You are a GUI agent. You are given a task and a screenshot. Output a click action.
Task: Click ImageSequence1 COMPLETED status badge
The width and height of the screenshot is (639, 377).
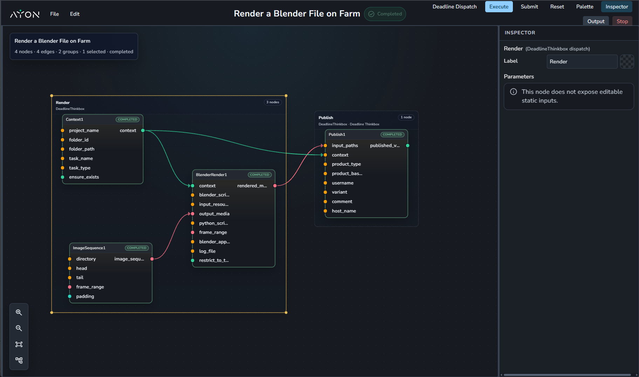coord(137,248)
